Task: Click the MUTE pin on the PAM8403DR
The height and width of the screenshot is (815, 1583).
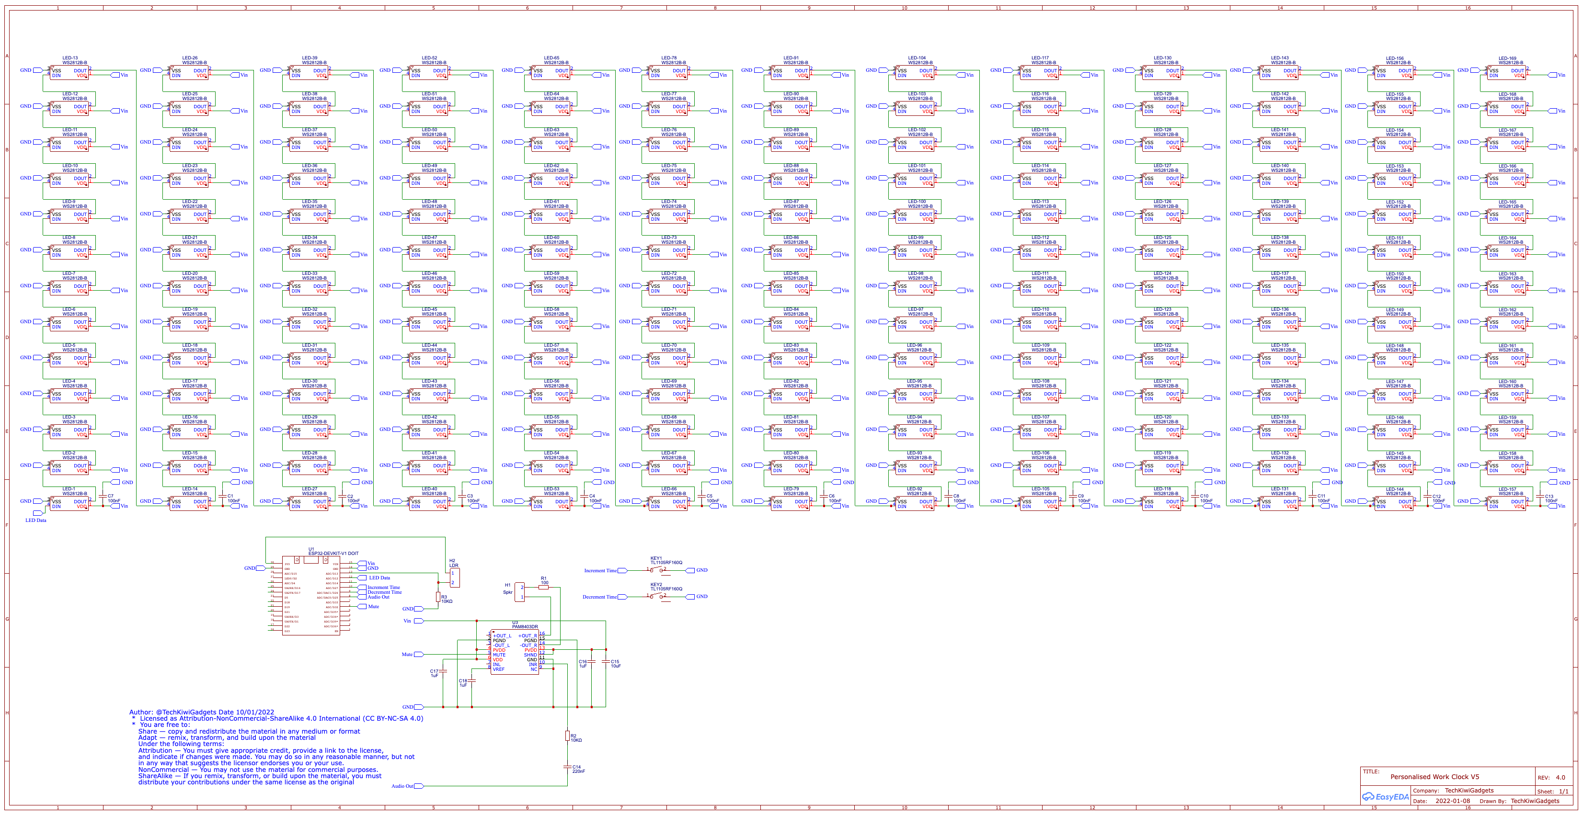Action: [499, 654]
